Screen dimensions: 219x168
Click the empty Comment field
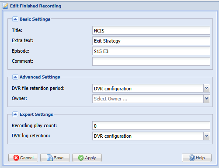[151, 61]
